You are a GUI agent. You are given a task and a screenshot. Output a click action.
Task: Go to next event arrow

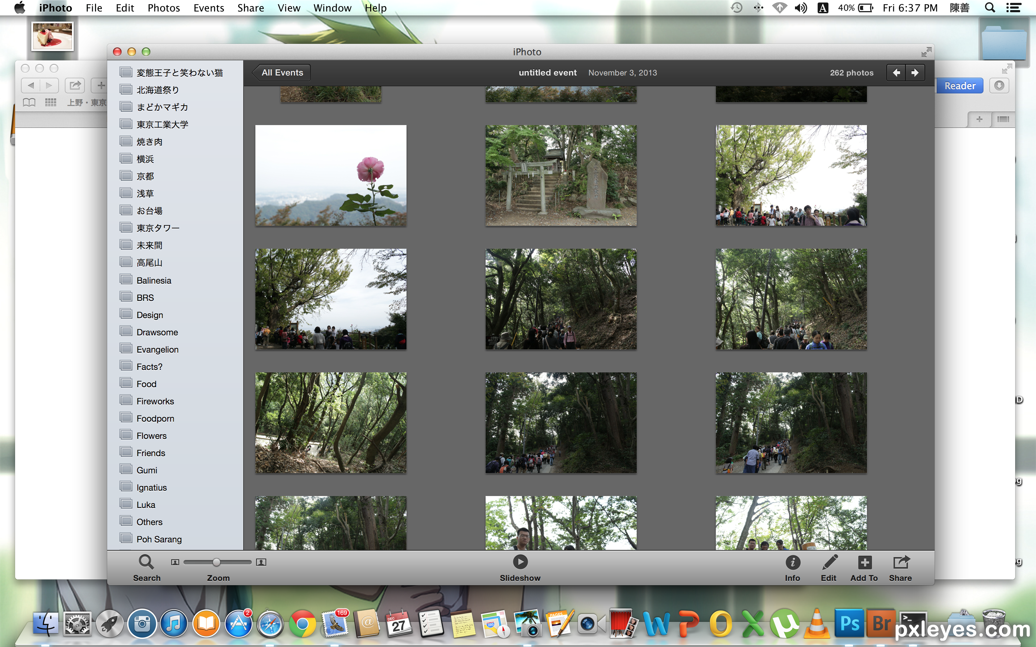tap(915, 73)
